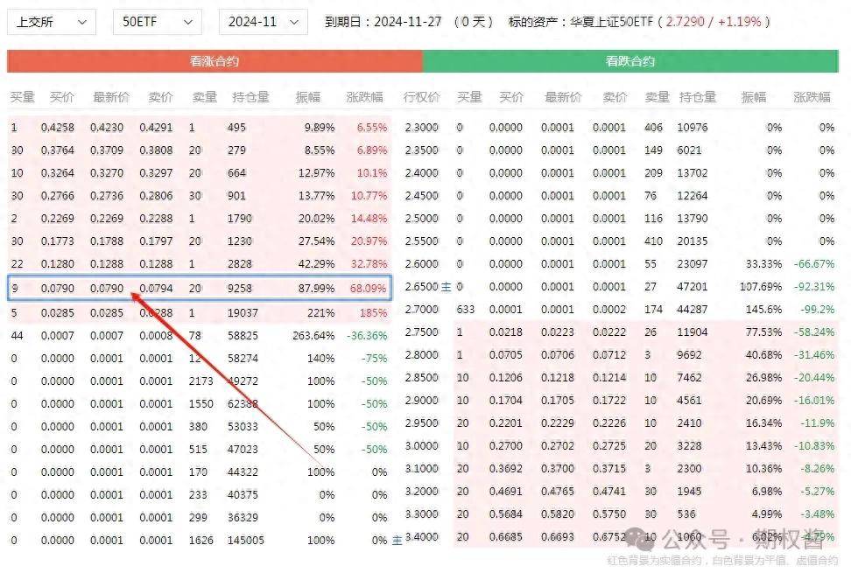851x573 pixels.
Task: Click put bid volume 633
Action: (x=466, y=310)
